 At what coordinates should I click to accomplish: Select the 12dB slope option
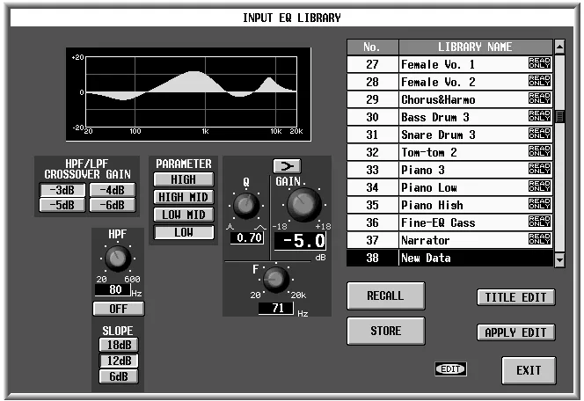[119, 361]
